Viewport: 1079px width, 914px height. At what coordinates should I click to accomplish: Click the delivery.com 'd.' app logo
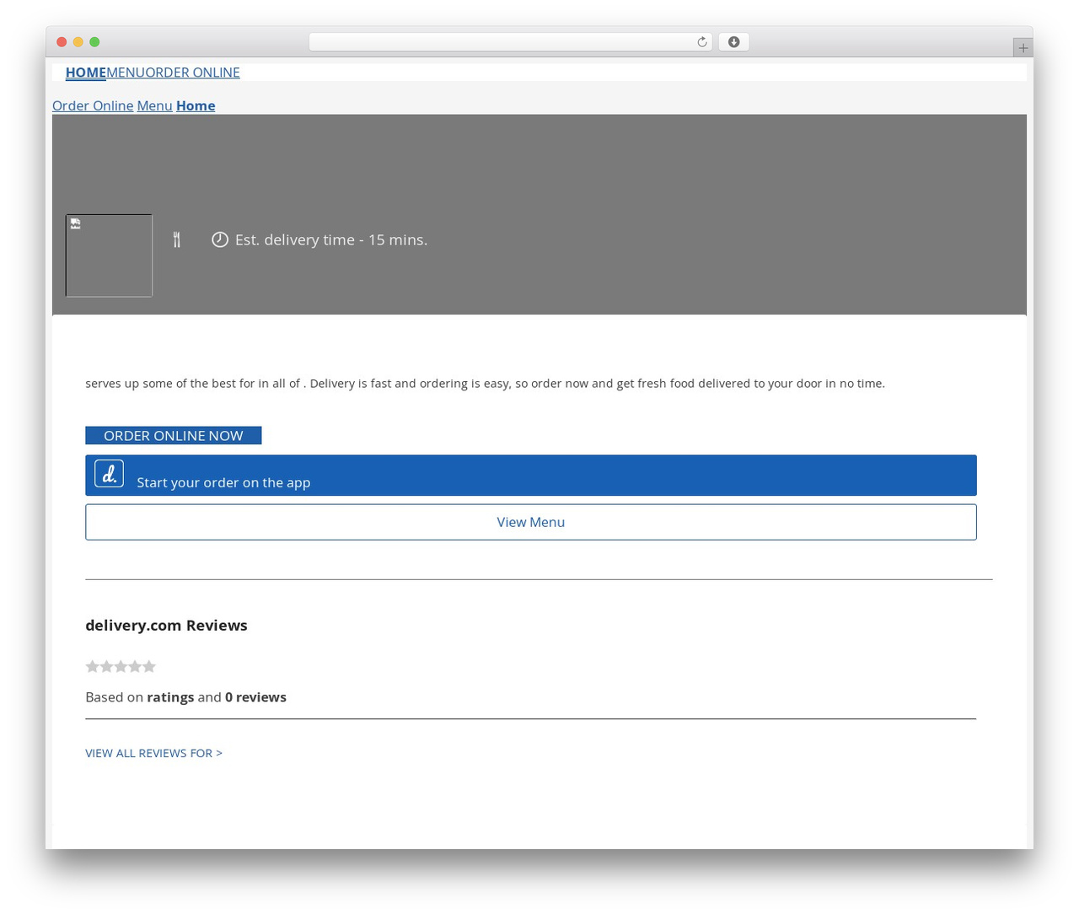(x=109, y=474)
